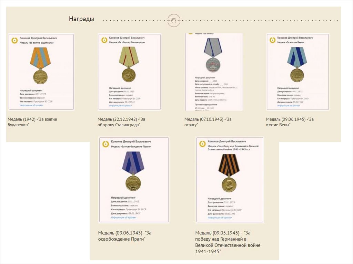
Task: Click caption 'Медаль (09.06.1945) -"За освобождение Праги"'
Action: point(125,236)
